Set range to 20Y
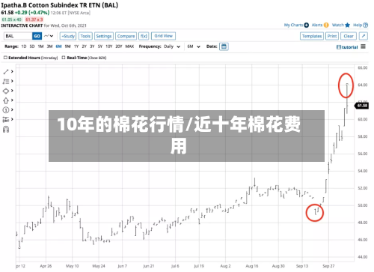Screen dimensions: 374x272 (x=119, y=46)
